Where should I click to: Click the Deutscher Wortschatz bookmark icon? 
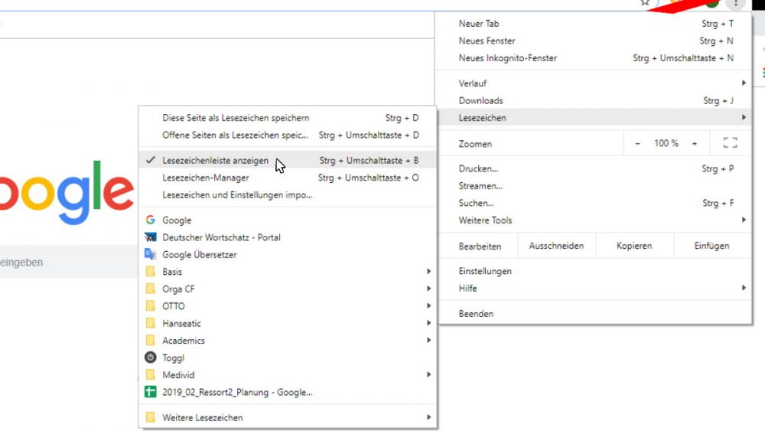[150, 237]
